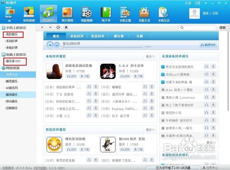
Task: Switch to the 排行榜 tab
Action: (119, 36)
